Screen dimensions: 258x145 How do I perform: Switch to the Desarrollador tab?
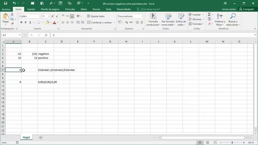pos(124,9)
